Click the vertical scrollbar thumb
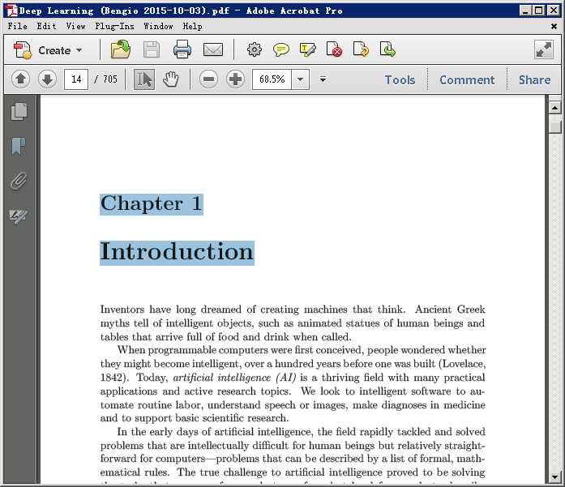This screenshot has width=565, height=487. pyautogui.click(x=555, y=126)
